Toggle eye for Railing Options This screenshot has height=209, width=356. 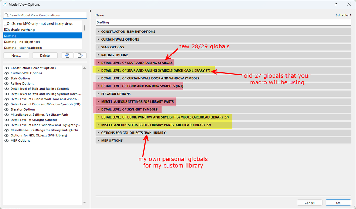point(6,84)
